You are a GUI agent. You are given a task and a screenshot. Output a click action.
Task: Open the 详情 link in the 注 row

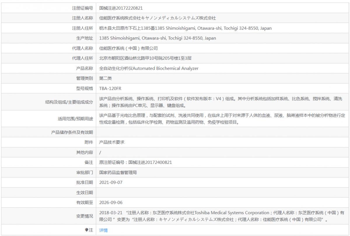pos(103,230)
